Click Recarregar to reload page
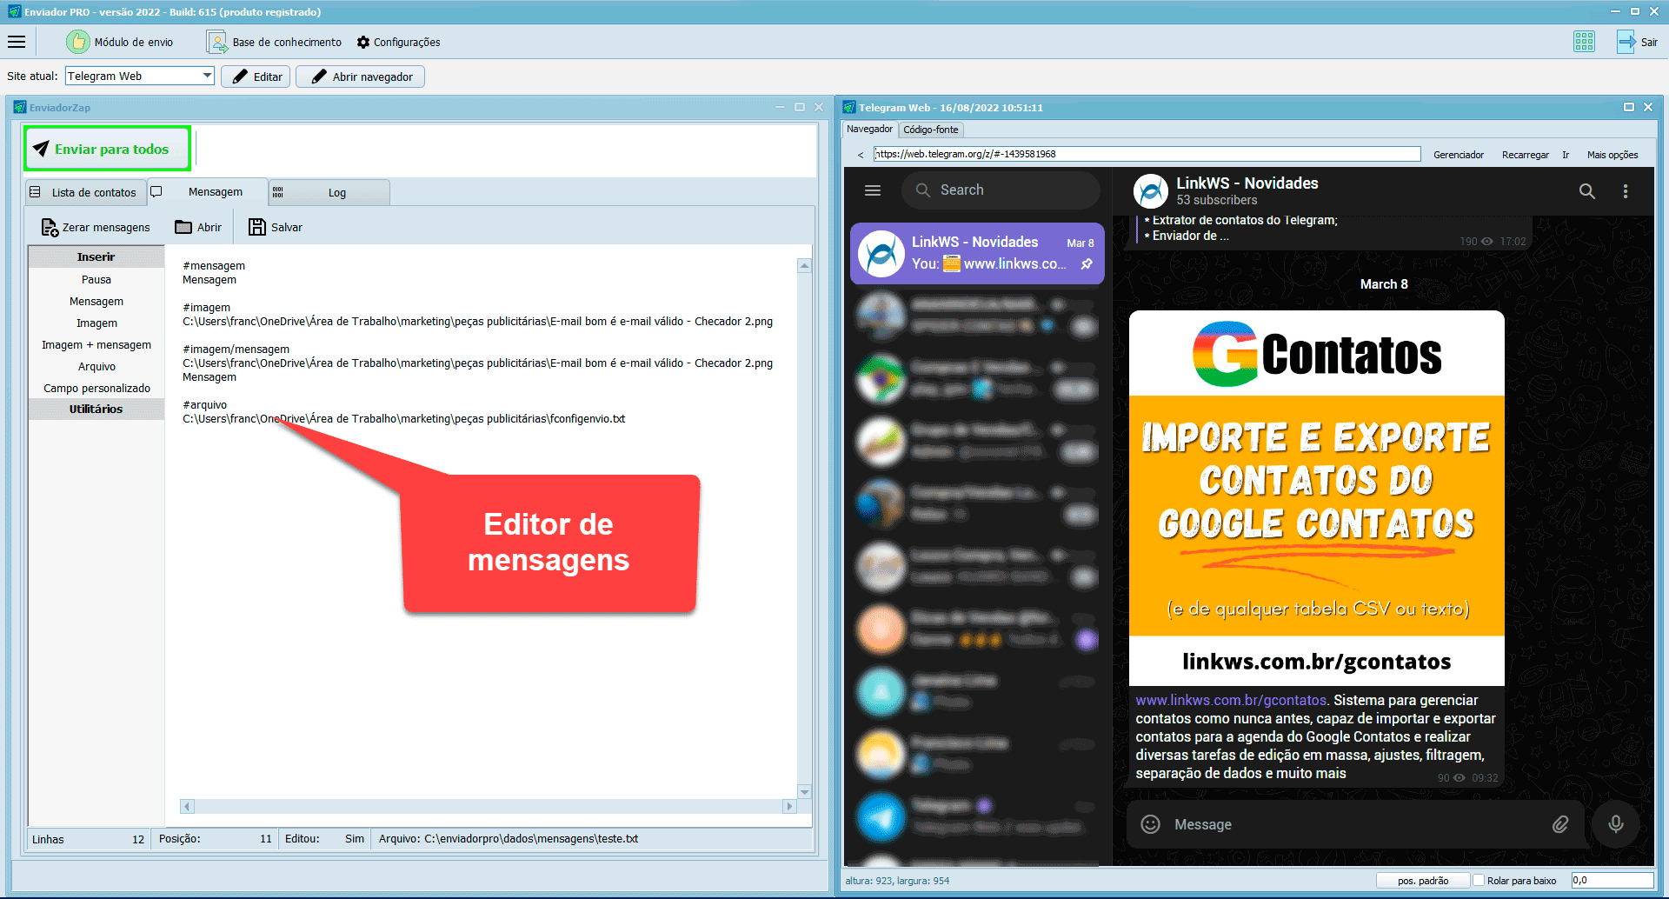Image resolution: width=1669 pixels, height=899 pixels. tap(1525, 155)
